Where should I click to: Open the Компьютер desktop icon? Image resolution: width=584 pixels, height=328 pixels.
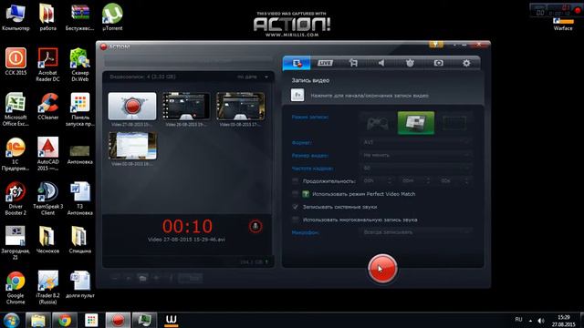(16, 17)
